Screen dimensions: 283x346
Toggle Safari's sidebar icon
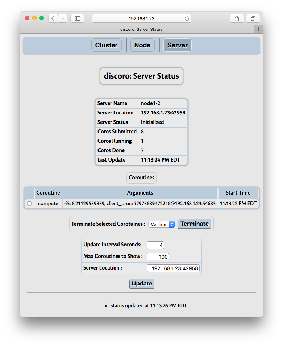click(x=77, y=18)
